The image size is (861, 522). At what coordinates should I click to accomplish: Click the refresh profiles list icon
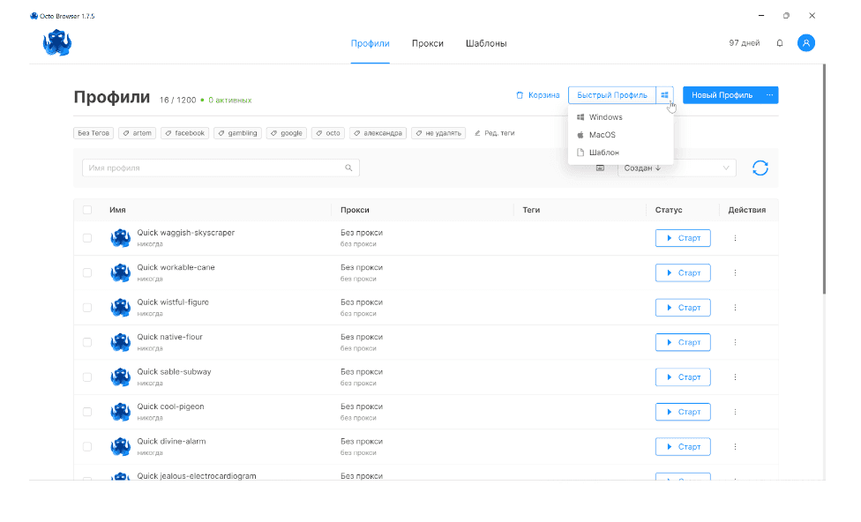coord(760,168)
